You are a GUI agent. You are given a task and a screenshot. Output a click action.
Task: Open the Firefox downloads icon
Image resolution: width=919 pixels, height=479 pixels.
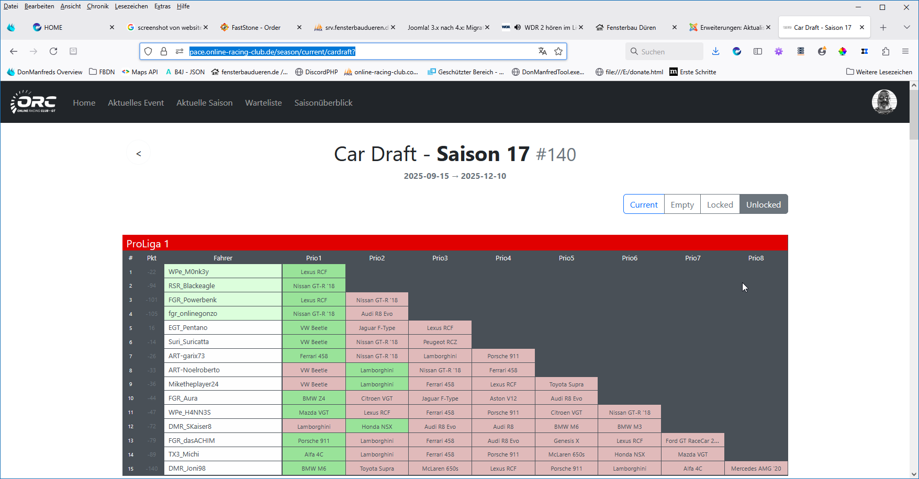(x=715, y=51)
